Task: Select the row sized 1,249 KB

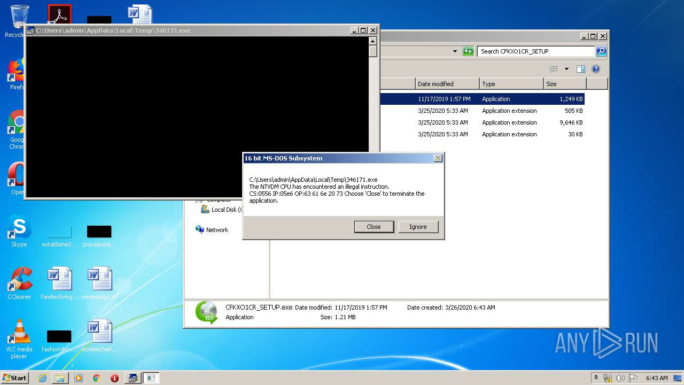Action: click(x=482, y=99)
